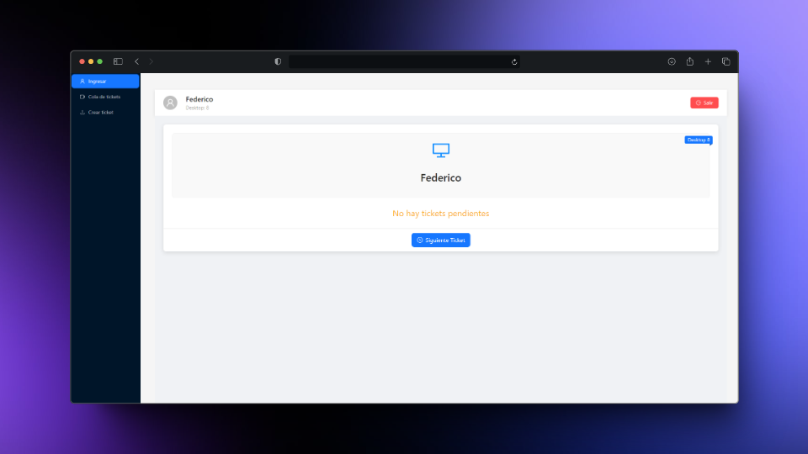Reload the page with the refresh icon
This screenshot has width=808, height=454.
click(x=513, y=61)
